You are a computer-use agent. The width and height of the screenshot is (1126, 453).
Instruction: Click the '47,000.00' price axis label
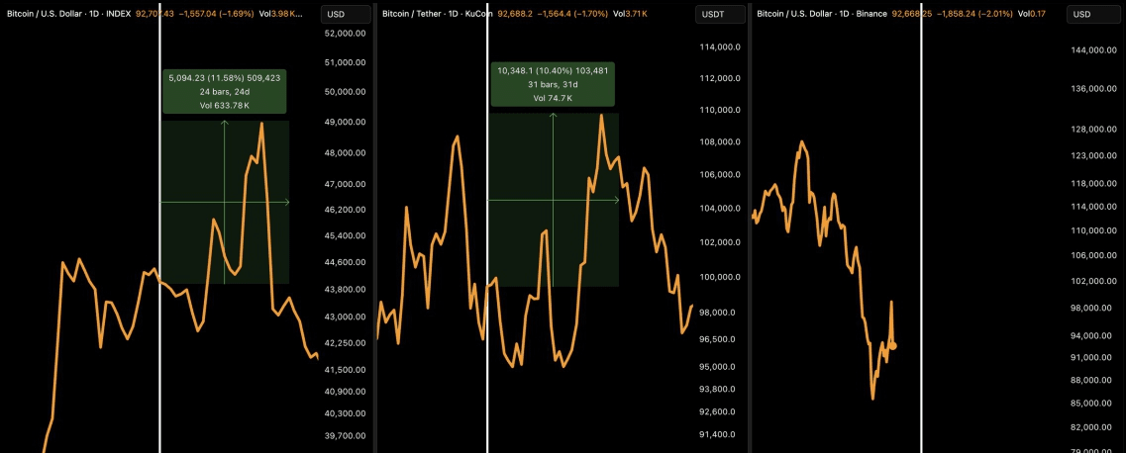[346, 184]
